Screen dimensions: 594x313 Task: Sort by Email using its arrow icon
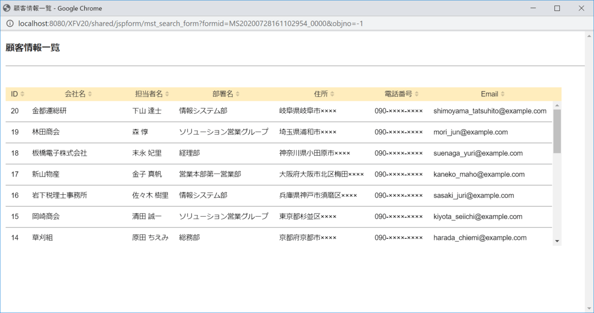503,94
